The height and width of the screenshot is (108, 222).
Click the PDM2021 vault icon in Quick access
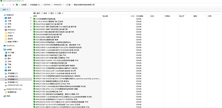point(6,30)
